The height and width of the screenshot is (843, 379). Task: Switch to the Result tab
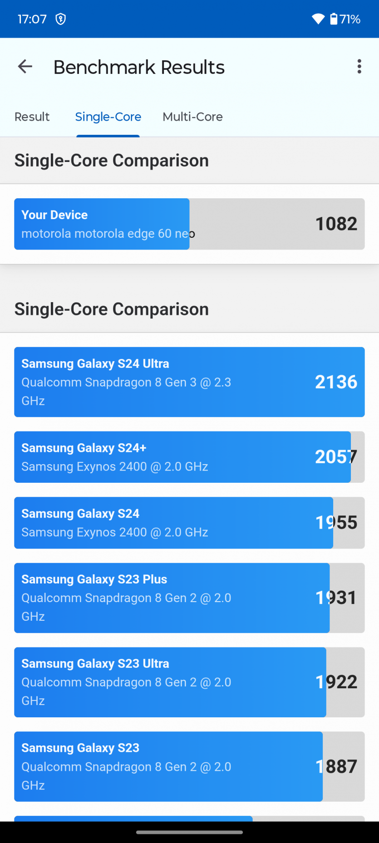pyautogui.click(x=32, y=117)
